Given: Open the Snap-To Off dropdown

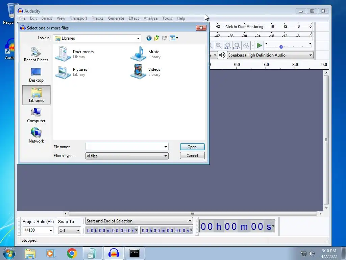Looking at the screenshot, I should (69, 230).
